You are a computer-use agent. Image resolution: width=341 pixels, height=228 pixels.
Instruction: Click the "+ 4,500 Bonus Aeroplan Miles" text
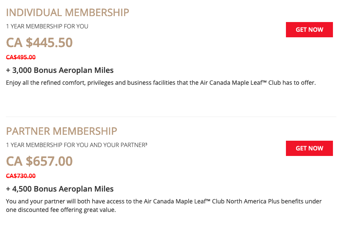(x=60, y=189)
